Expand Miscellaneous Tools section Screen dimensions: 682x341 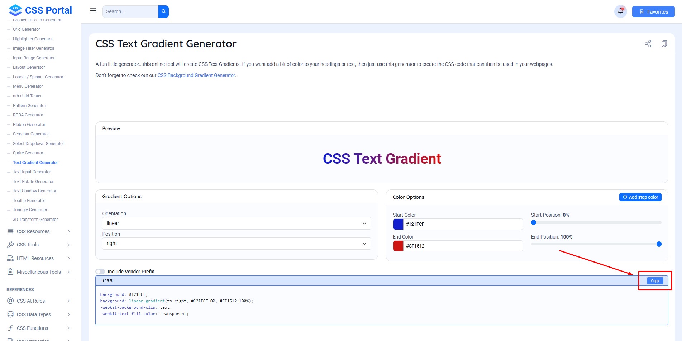point(39,272)
